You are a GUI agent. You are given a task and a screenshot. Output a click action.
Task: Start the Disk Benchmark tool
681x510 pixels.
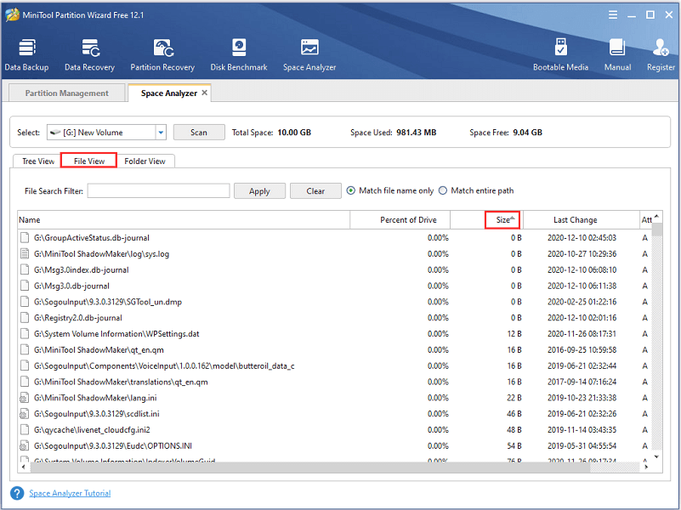coord(239,54)
